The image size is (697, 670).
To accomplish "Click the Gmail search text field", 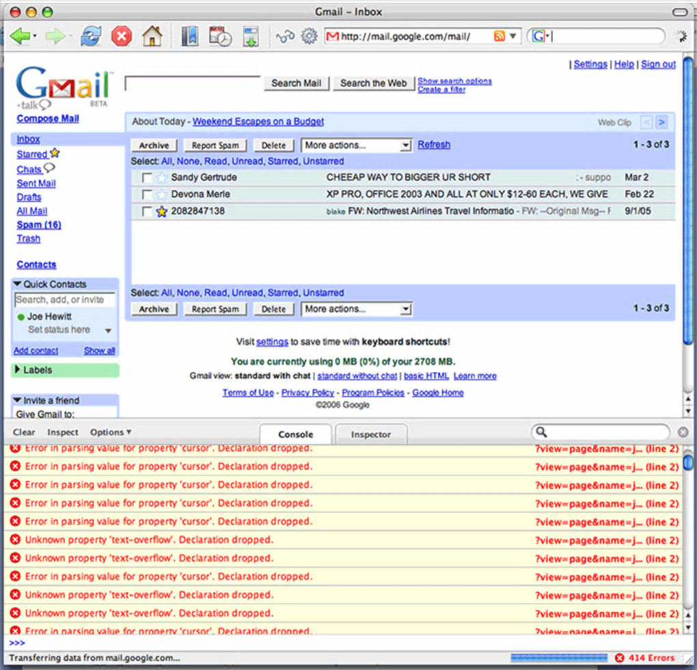I will (x=193, y=83).
